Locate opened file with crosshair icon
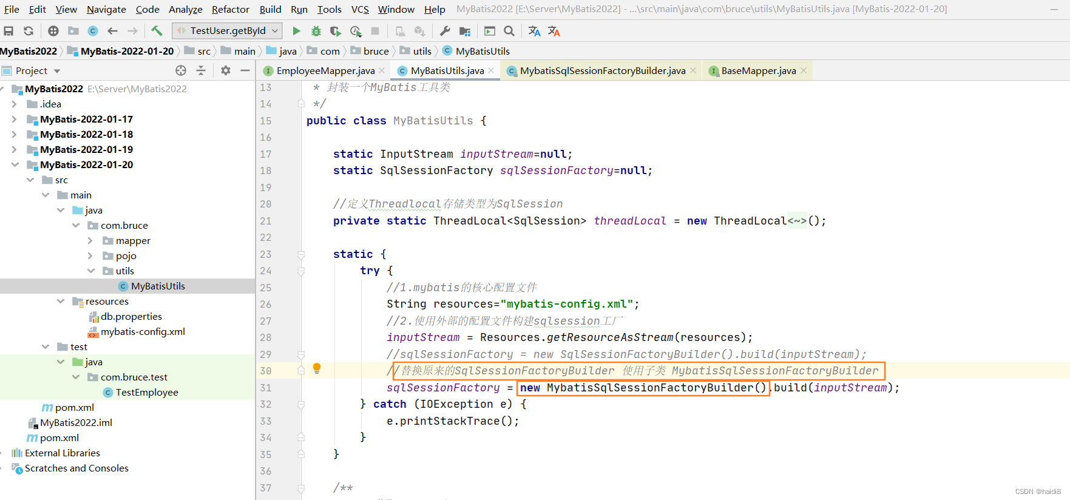 click(181, 70)
